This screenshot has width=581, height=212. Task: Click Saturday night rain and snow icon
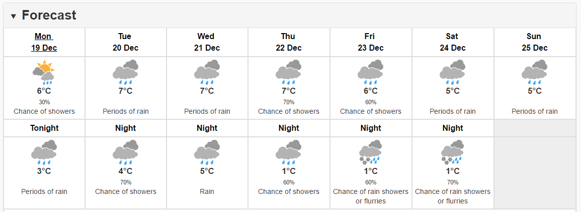click(452, 152)
